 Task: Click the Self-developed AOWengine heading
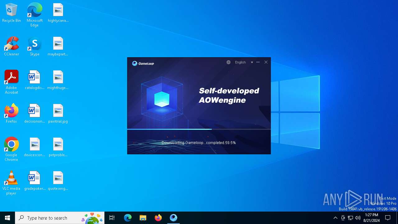(x=229, y=95)
